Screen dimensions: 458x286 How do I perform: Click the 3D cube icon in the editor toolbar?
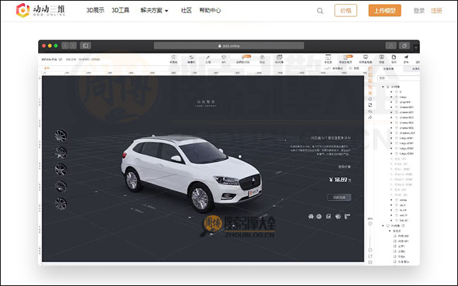(x=279, y=59)
